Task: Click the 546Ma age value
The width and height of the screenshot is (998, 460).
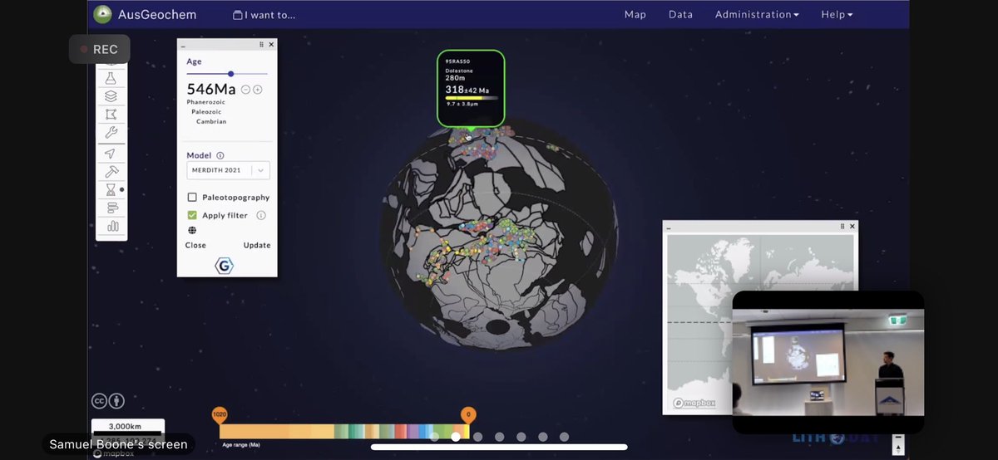Action: coord(211,89)
